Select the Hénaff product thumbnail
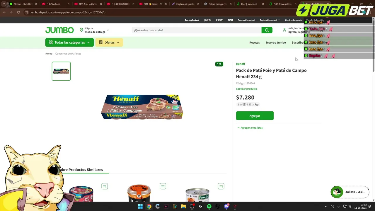Viewport: 375px width, 211px height. tap(61, 71)
